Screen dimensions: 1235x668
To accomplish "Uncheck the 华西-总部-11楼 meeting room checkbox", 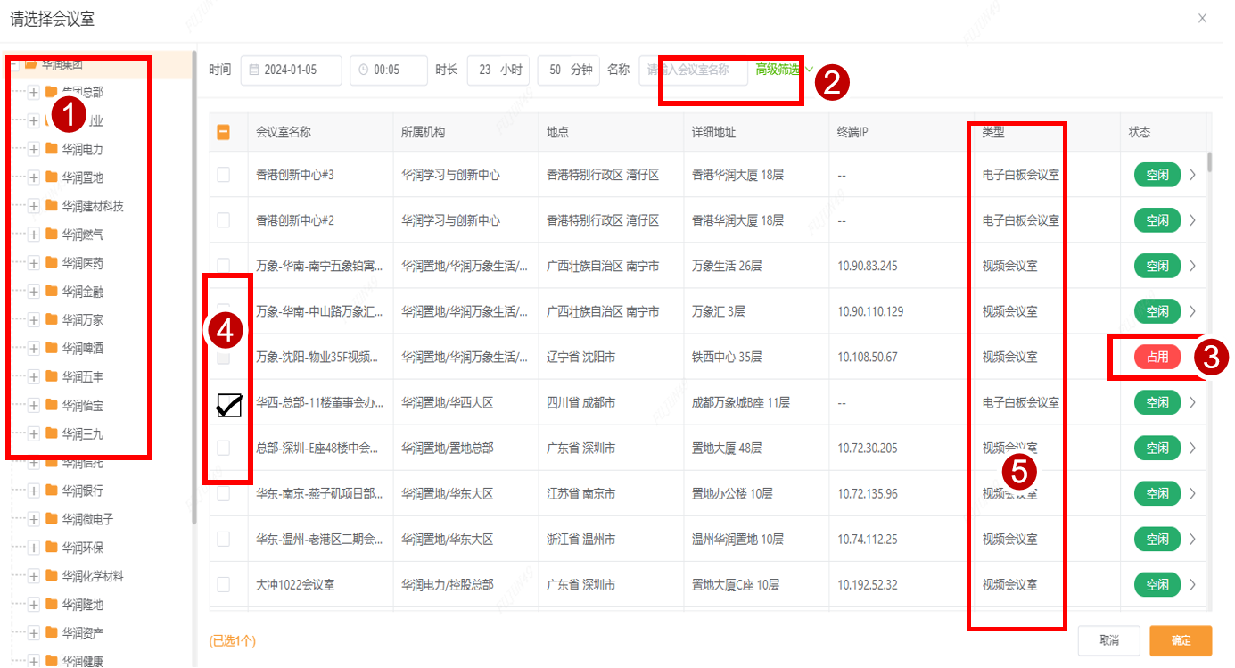I will point(228,405).
